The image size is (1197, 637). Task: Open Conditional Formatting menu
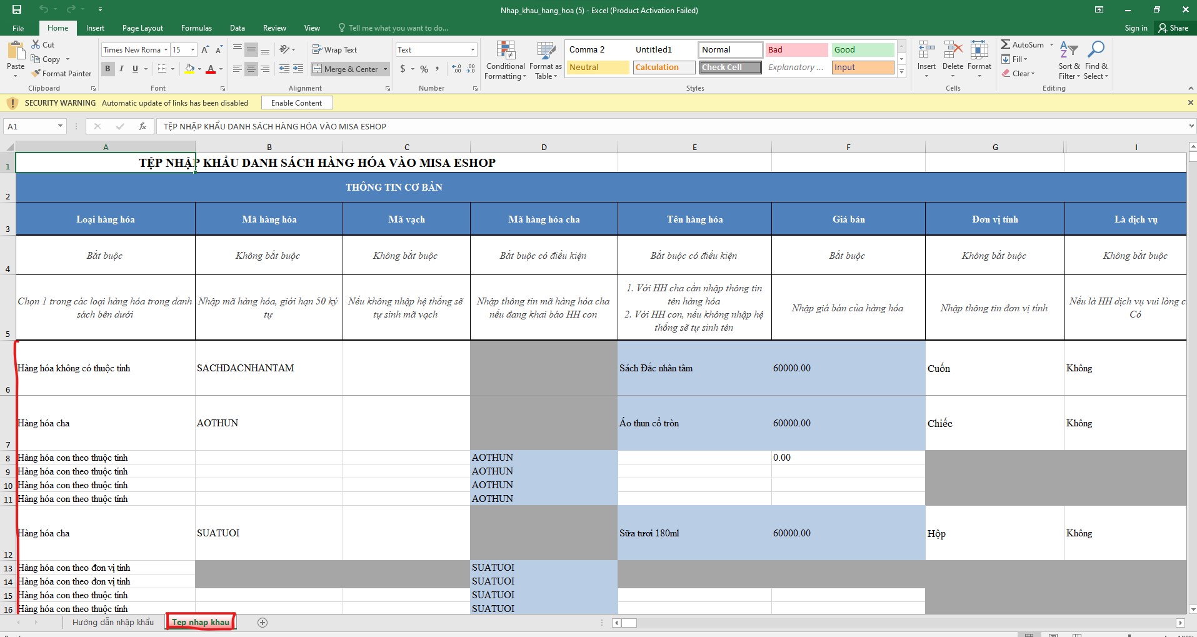click(505, 61)
